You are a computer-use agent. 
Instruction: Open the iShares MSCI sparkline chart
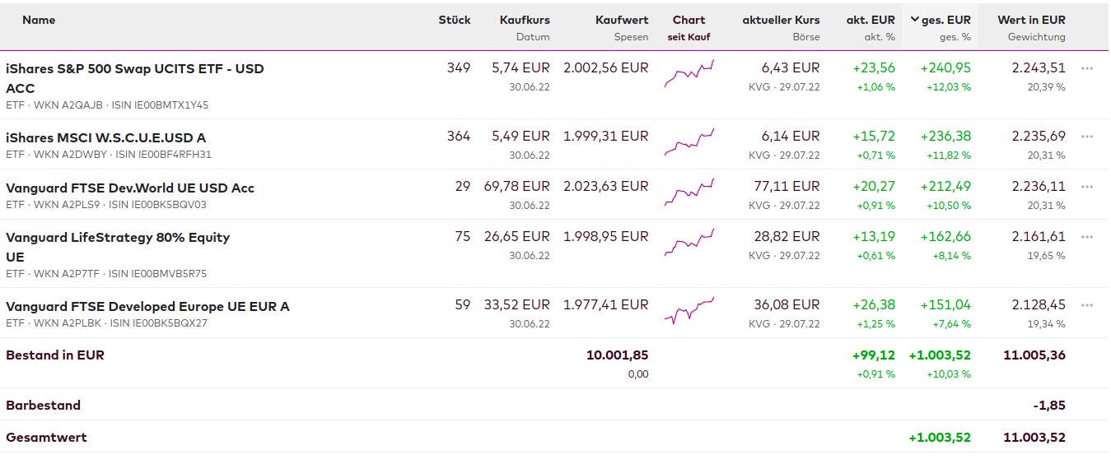(689, 142)
